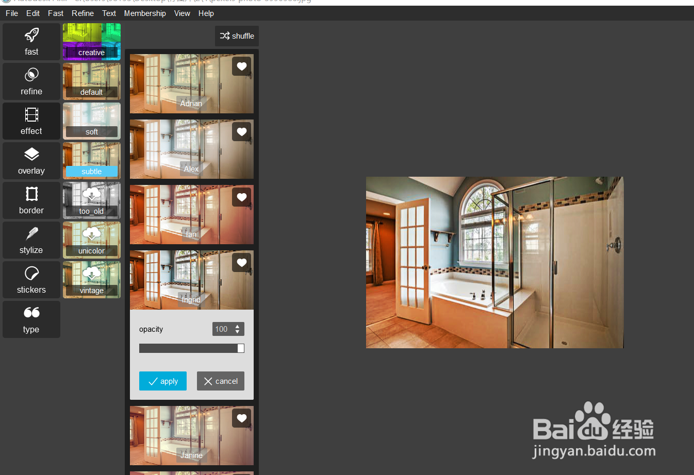694x475 pixels.
Task: Open the Help menu
Action: [x=206, y=13]
